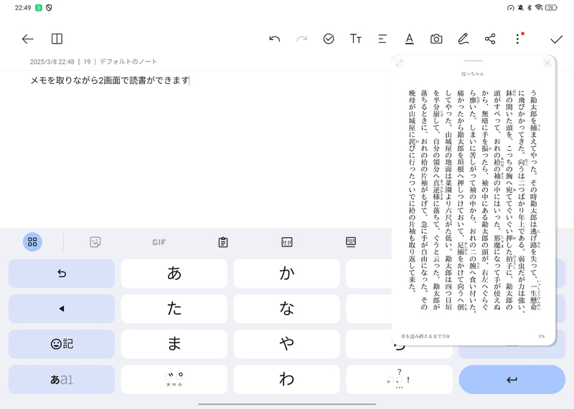This screenshot has height=409, width=574.
Task: Open the GIF search on the keyboard
Action: coord(159,242)
